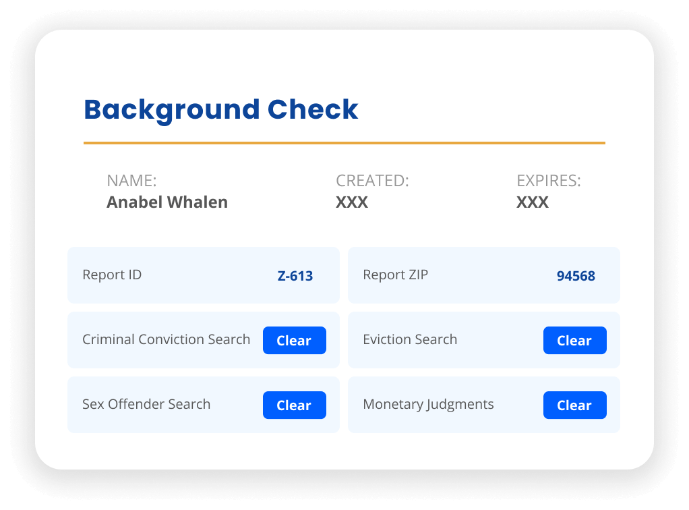Select the Report ZIP value 94568
Screen dimensions: 689x510
(575, 275)
